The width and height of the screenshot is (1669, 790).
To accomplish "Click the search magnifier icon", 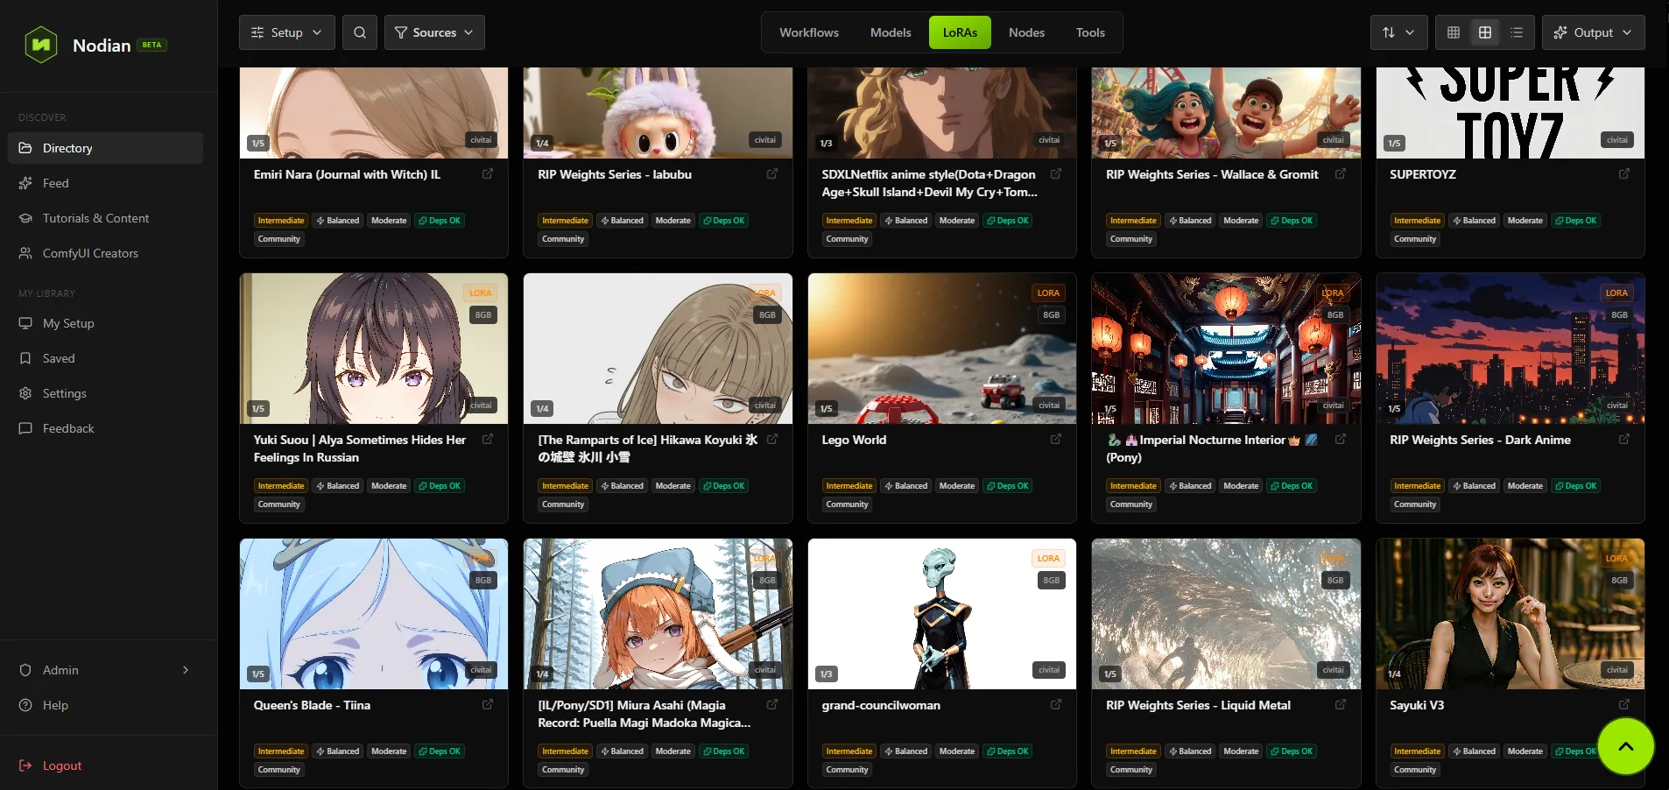I will point(360,32).
